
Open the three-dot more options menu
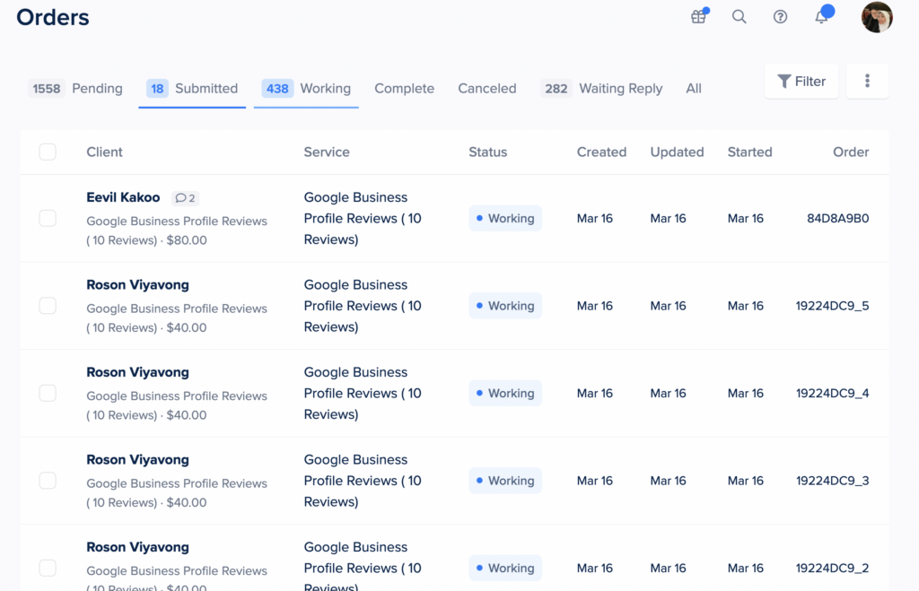(x=867, y=81)
